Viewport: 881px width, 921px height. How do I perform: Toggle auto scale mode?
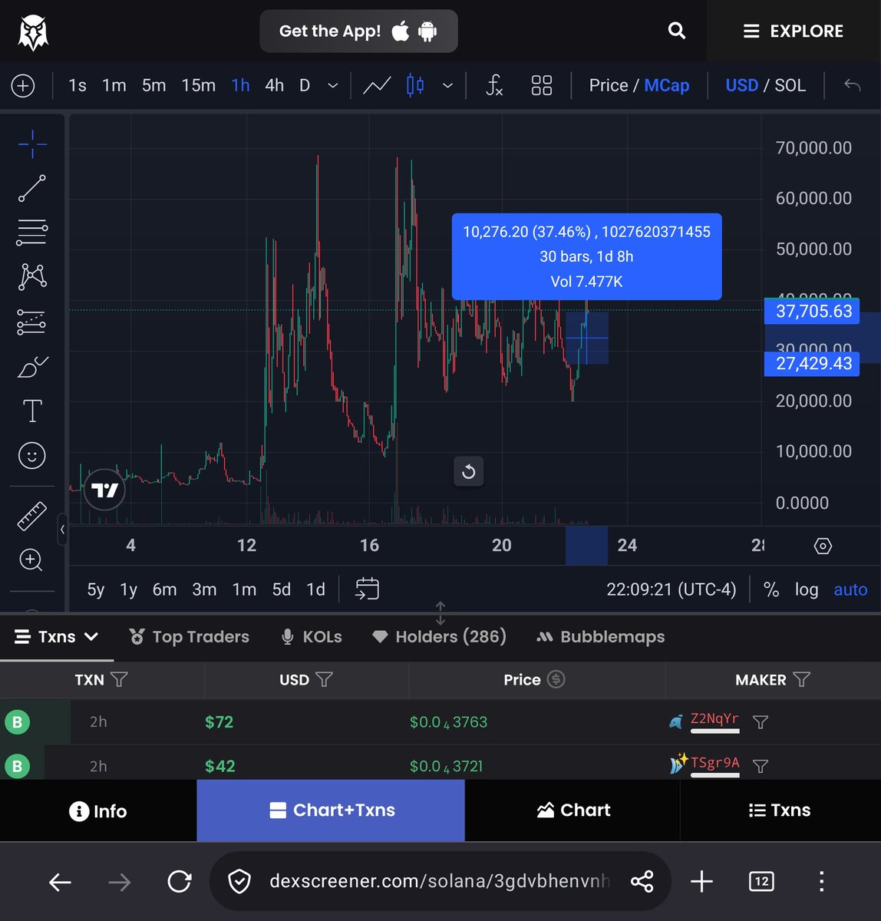click(x=850, y=589)
